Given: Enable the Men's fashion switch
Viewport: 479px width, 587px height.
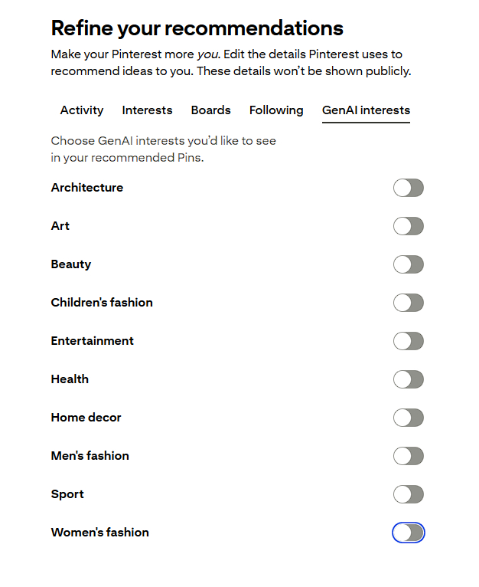Looking at the screenshot, I should (x=408, y=456).
